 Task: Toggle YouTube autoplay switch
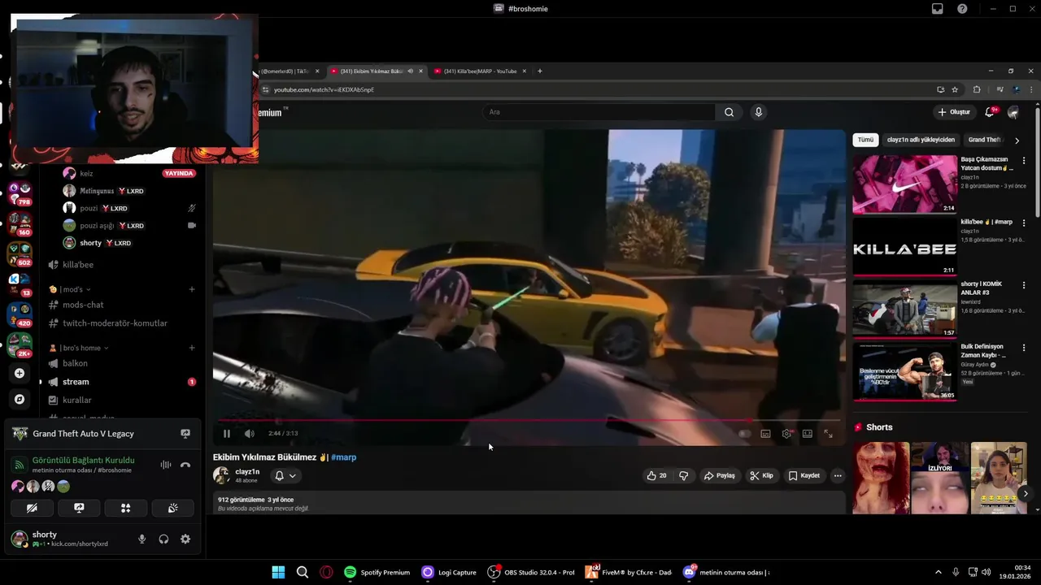[x=744, y=434]
